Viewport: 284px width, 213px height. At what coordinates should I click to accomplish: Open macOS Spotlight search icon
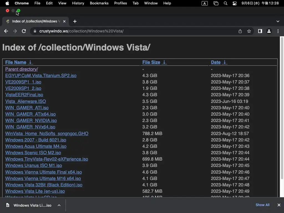(x=225, y=3)
